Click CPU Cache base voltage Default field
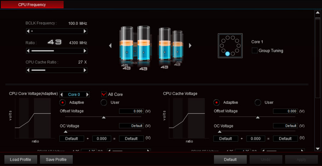This screenshot has width=322, height=166. 226,139
